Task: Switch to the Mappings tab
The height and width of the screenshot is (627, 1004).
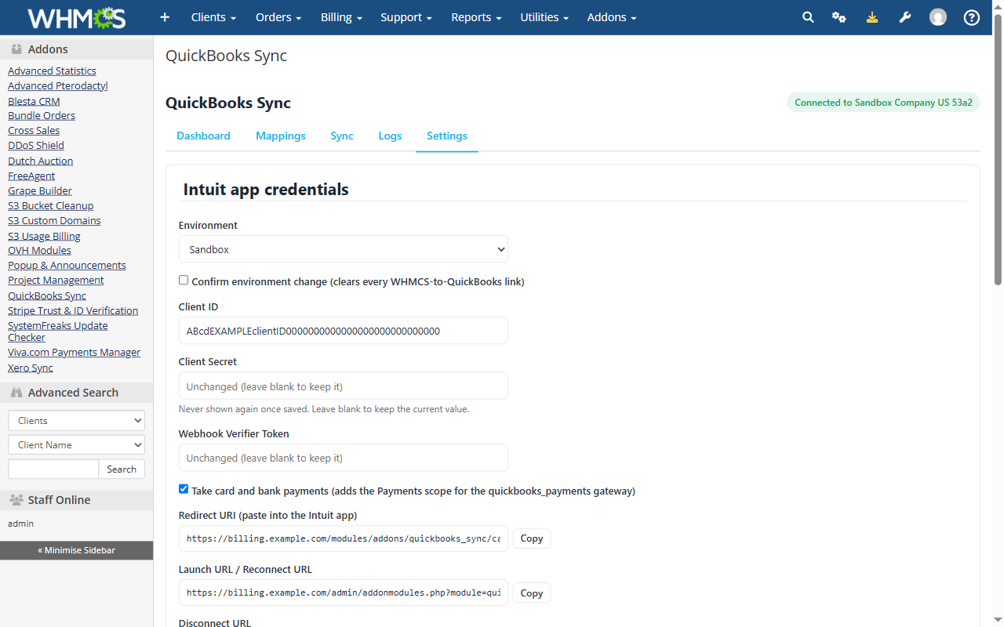Action: 281,136
